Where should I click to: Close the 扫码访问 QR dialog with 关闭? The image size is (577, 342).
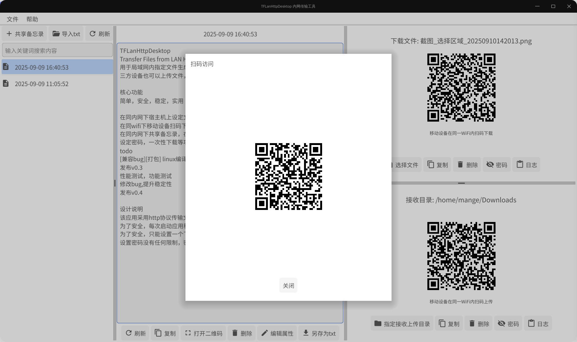pos(288,285)
